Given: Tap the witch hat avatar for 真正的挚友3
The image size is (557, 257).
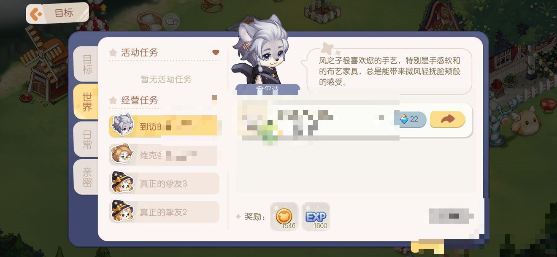Looking at the screenshot, I should point(122,183).
